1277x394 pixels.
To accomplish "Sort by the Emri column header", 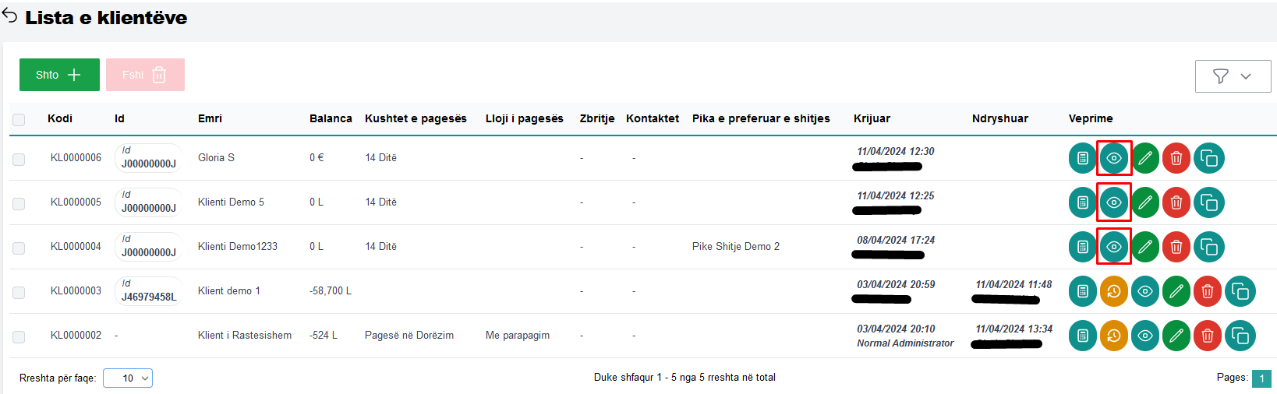I will (210, 118).
